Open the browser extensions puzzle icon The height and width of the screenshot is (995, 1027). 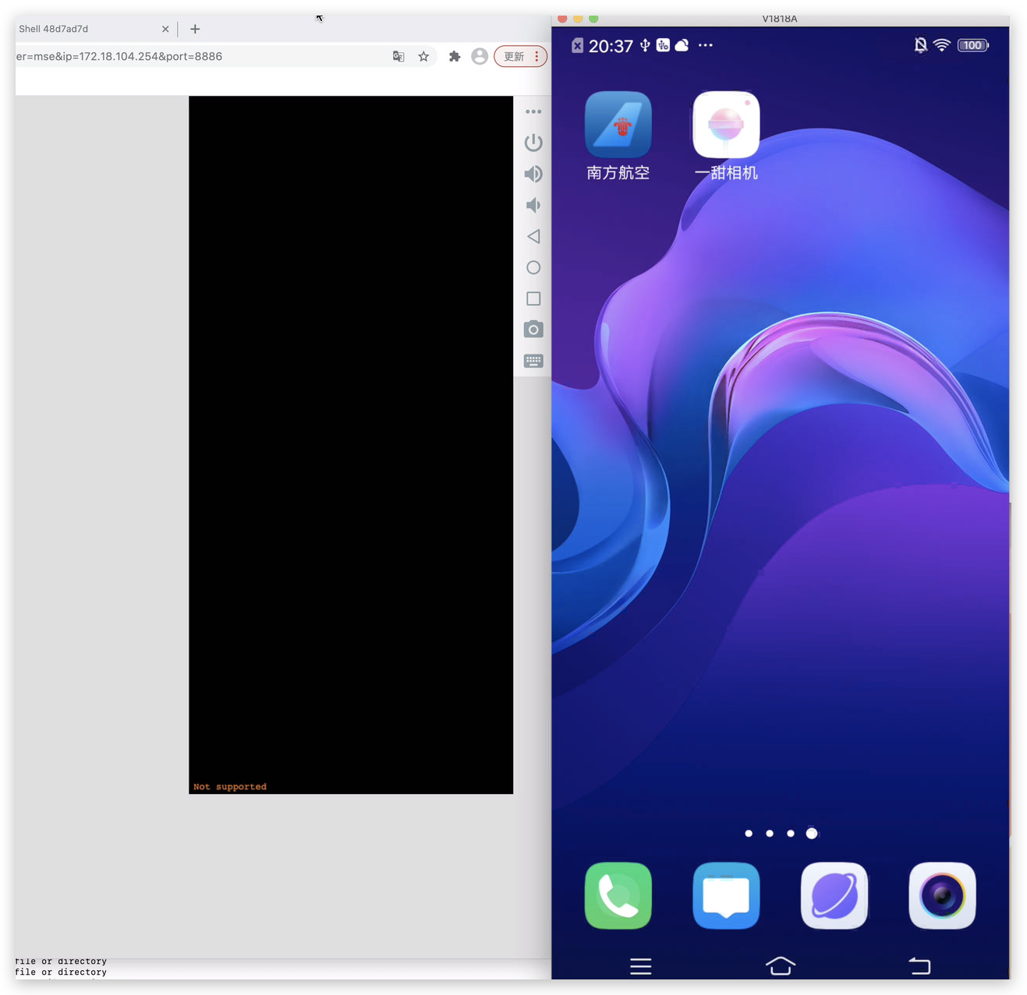(x=455, y=56)
